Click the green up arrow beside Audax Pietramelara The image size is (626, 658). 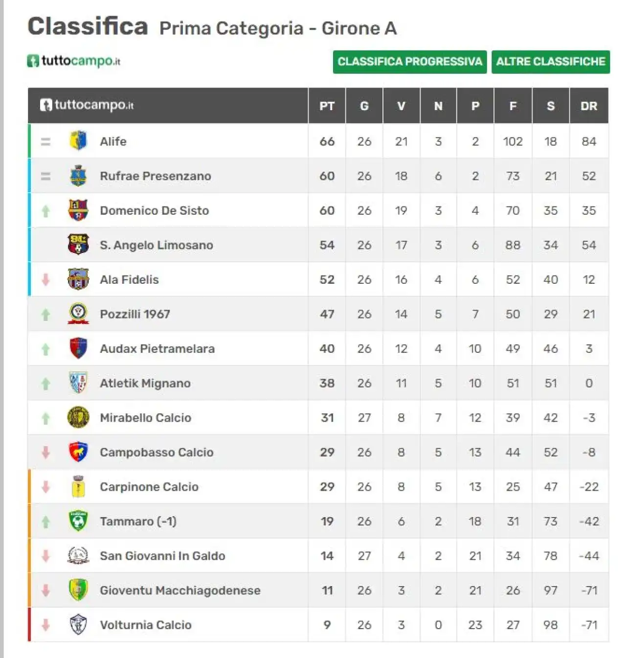(x=46, y=349)
